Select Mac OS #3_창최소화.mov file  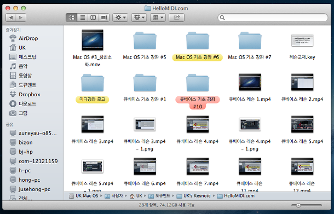pyautogui.click(x=93, y=40)
